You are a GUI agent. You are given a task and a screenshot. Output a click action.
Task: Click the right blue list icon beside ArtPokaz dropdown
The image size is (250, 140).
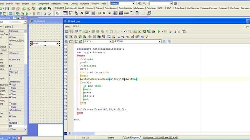pos(169,42)
